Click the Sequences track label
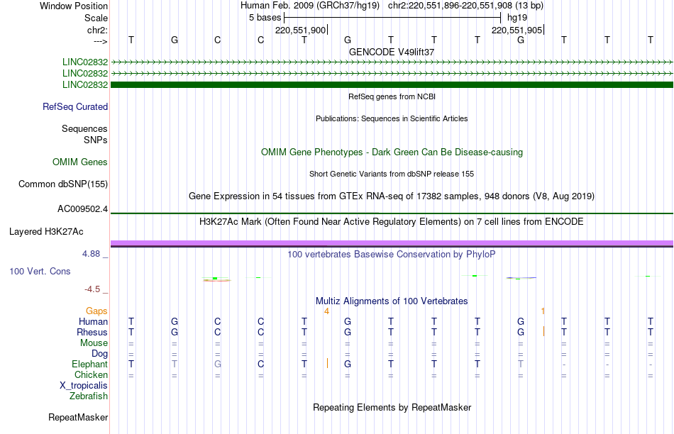 (x=84, y=128)
